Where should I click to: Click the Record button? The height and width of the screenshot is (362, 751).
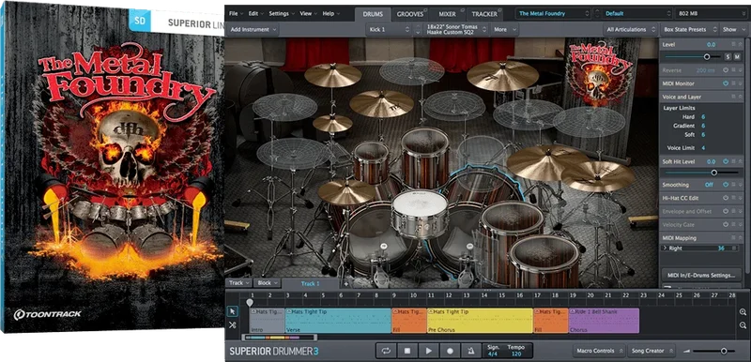(450, 351)
